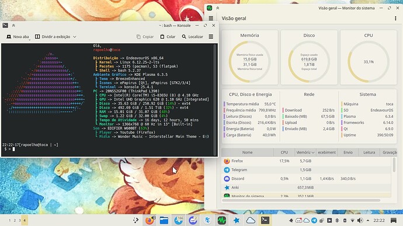Activate the System Monitor taskbar icon
The width and height of the screenshot is (403, 226).
pos(222,220)
